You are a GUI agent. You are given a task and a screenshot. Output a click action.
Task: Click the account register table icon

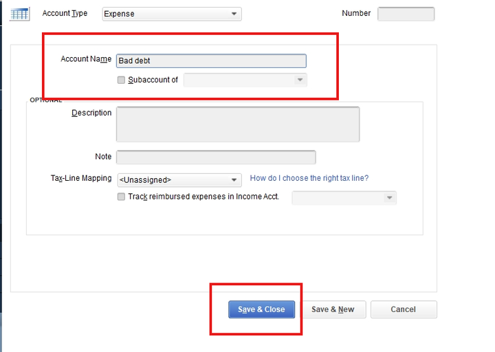tap(20, 14)
